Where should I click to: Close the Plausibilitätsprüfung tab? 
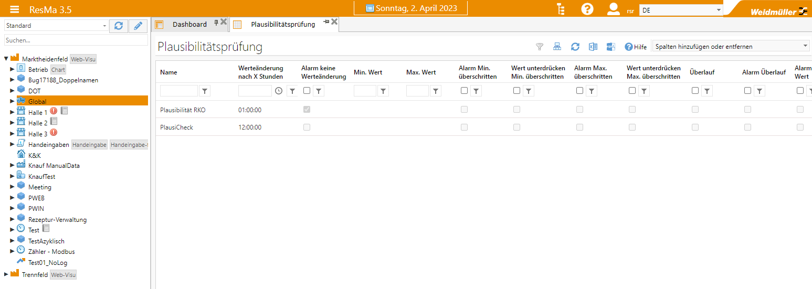click(x=334, y=22)
